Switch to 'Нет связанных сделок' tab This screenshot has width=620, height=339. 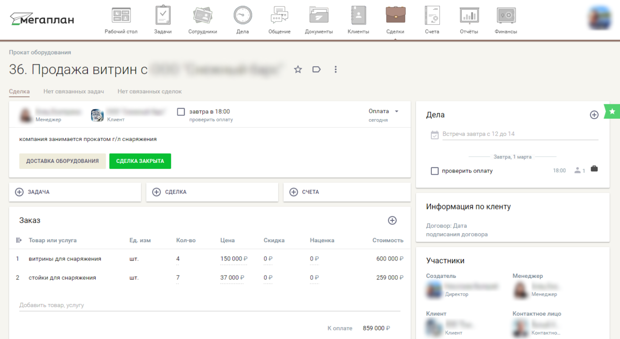(150, 91)
